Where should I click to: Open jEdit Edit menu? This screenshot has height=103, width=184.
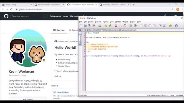(85, 22)
